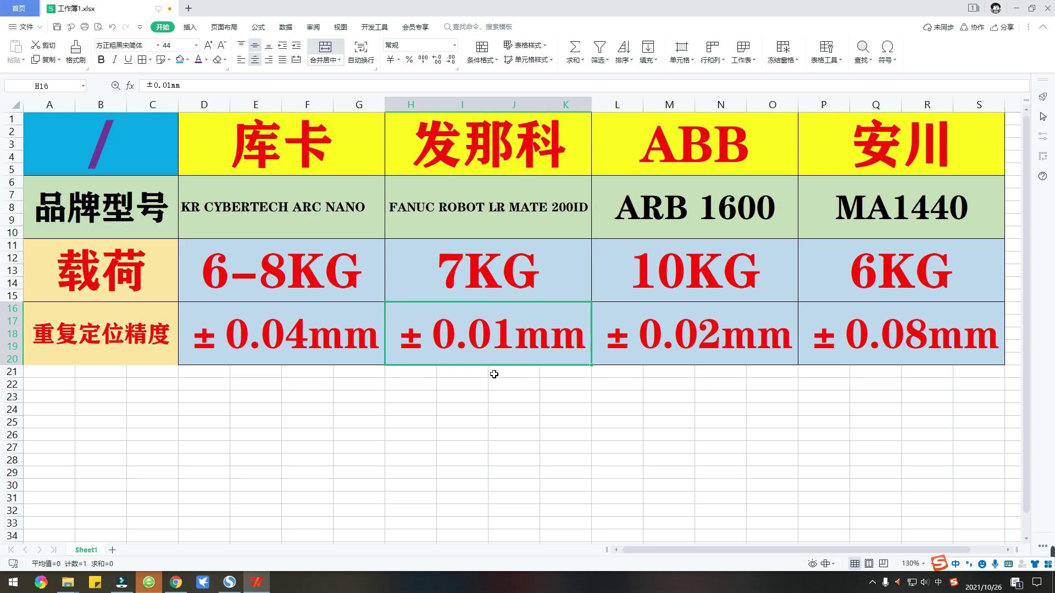Expand Merge and Center (合并居中) options

click(325, 60)
